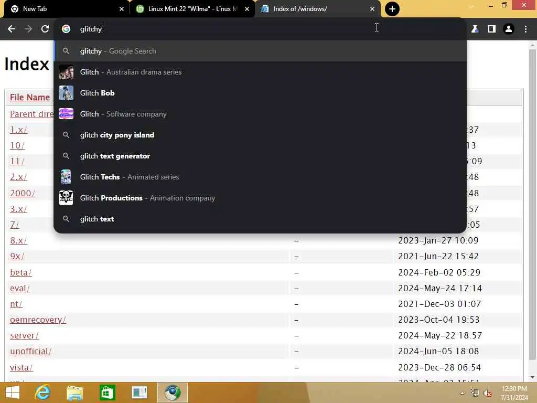The height and width of the screenshot is (403, 537).
Task: Open the oemrecovery/ folder link
Action: click(38, 320)
